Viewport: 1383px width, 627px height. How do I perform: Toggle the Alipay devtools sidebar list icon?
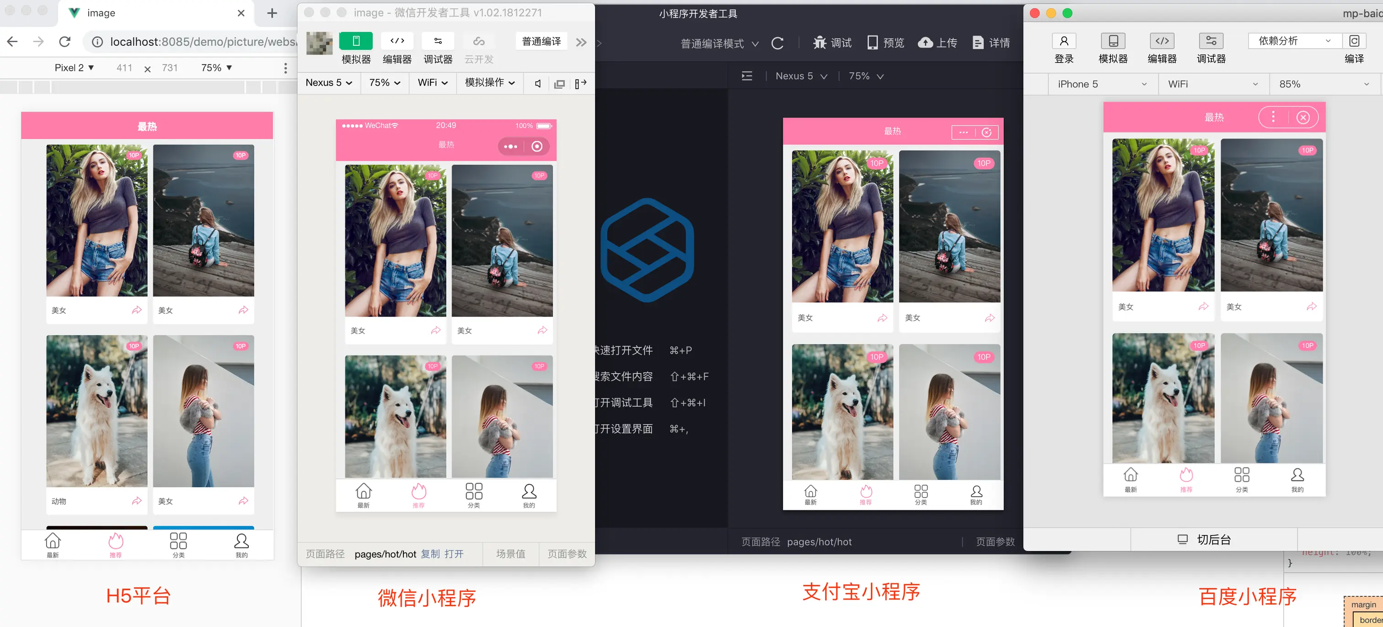coord(747,76)
